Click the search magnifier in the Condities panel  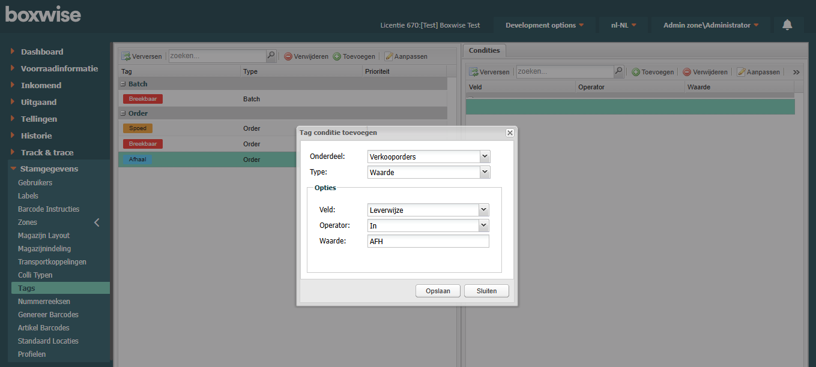tap(618, 71)
